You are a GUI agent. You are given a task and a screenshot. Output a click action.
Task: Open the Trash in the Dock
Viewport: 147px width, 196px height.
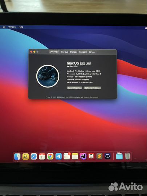click(127, 156)
